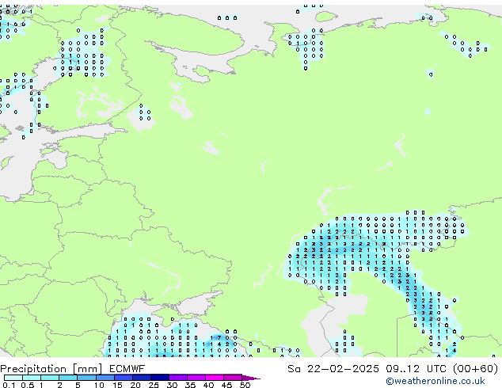This screenshot has height=388, width=502.
Task: Click the '09..12 UTC' time text
Action: [x=416, y=369]
